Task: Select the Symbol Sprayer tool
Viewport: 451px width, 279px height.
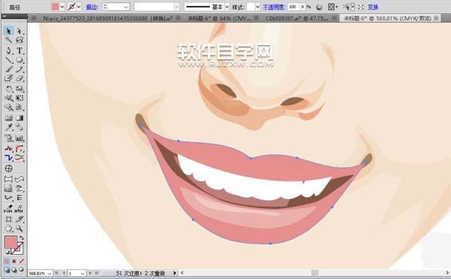Action: coord(8,138)
